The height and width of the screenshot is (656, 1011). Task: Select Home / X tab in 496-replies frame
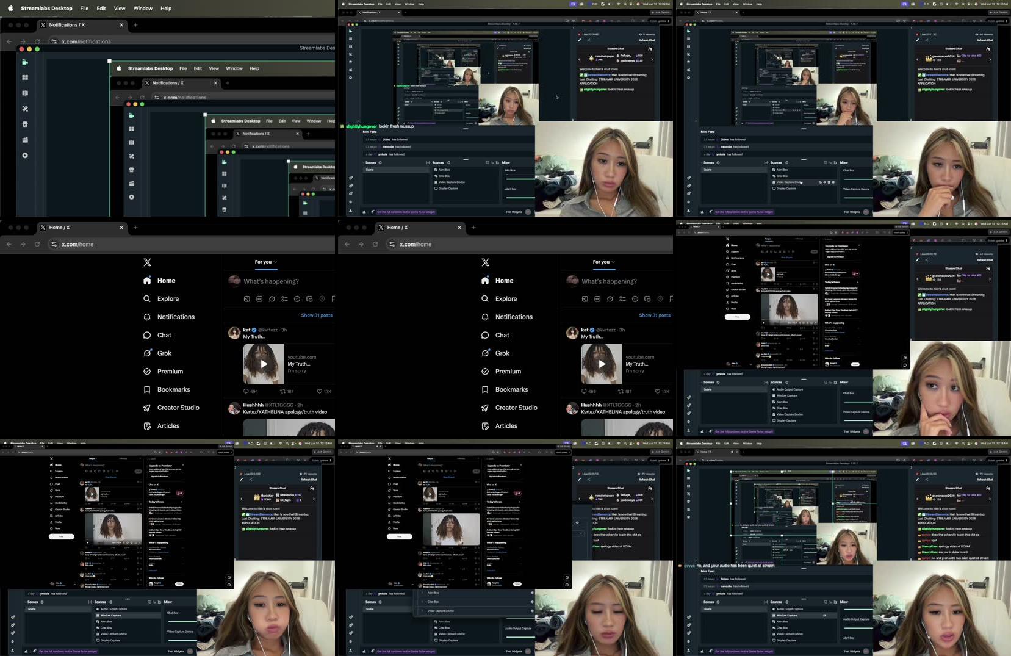point(419,228)
